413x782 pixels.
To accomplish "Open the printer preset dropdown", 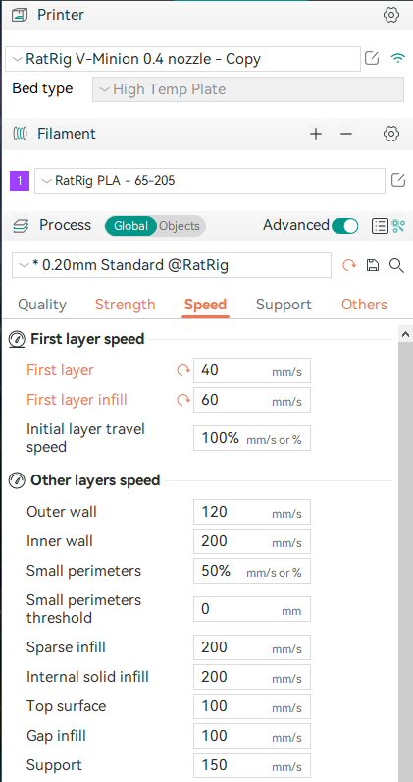I will [182, 59].
